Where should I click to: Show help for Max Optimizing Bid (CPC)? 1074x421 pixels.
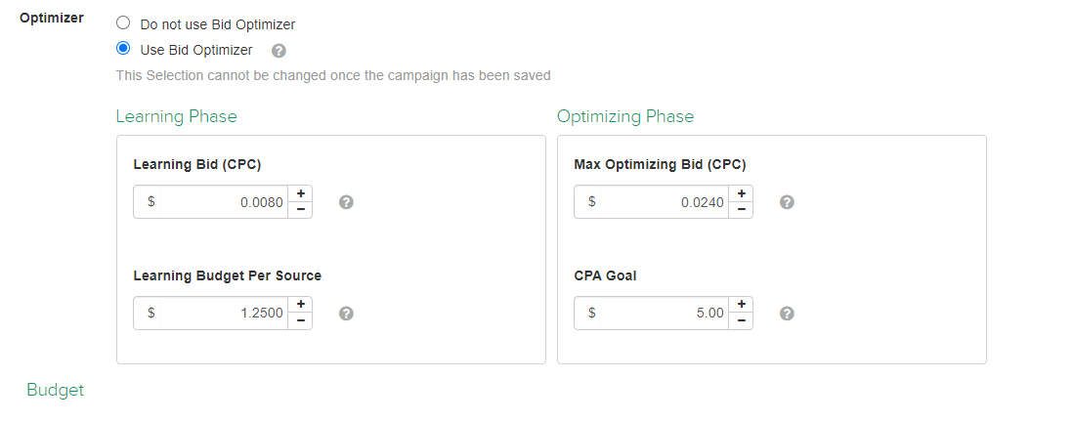coord(787,202)
